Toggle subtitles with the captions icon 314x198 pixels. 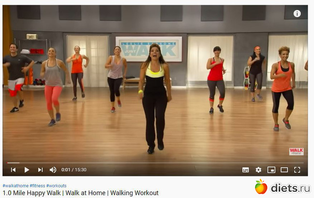pyautogui.click(x=245, y=170)
